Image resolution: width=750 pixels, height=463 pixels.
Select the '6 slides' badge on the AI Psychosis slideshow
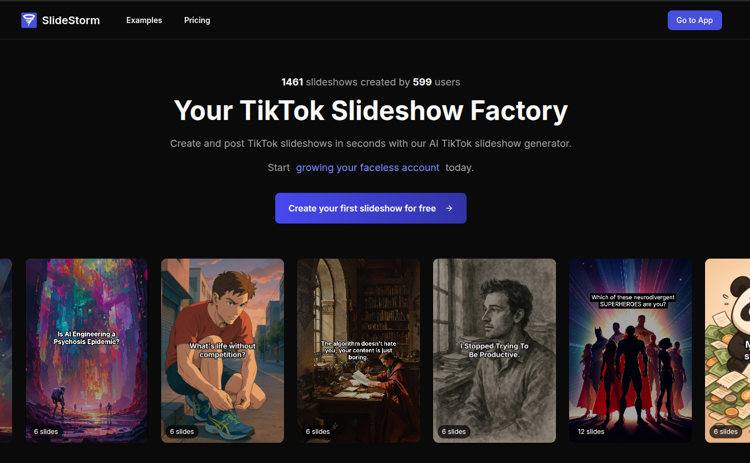(x=46, y=432)
